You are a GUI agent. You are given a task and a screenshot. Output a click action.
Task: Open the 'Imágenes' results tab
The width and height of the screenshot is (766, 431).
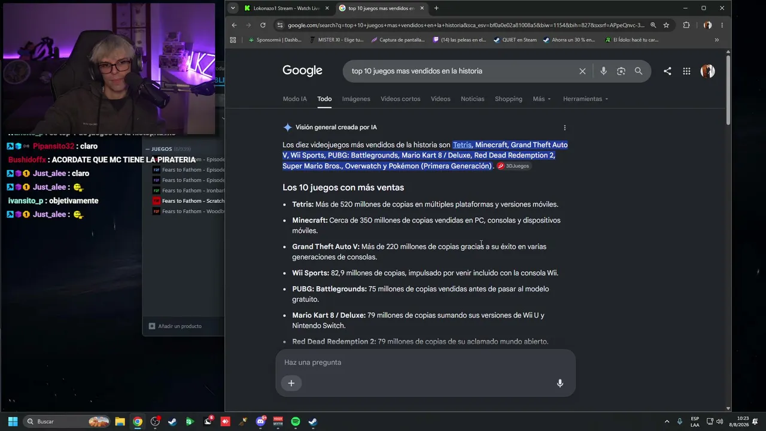click(x=356, y=99)
